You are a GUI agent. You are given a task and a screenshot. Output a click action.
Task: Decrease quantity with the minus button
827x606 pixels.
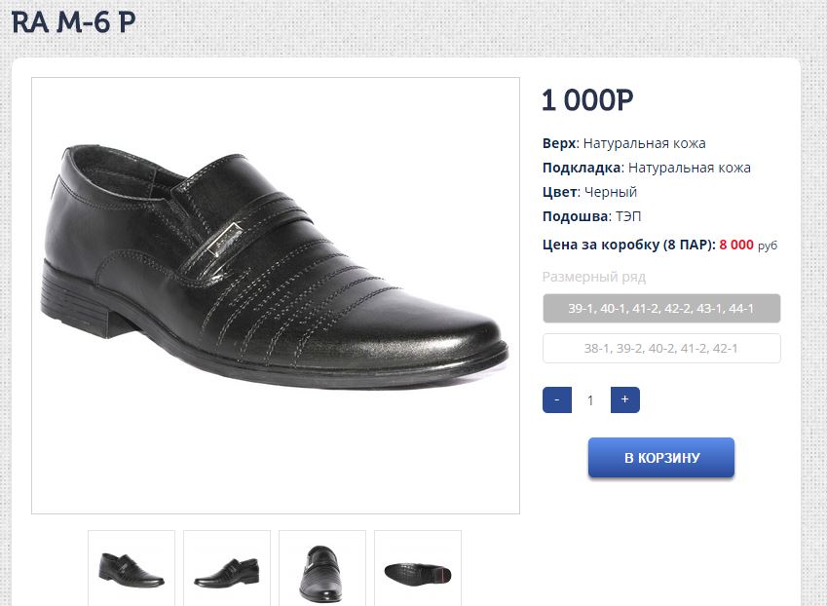556,399
